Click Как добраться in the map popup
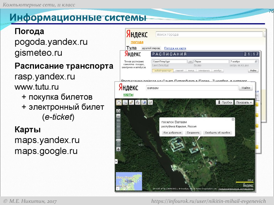The height and width of the screenshot is (205, 274). tap(172, 133)
